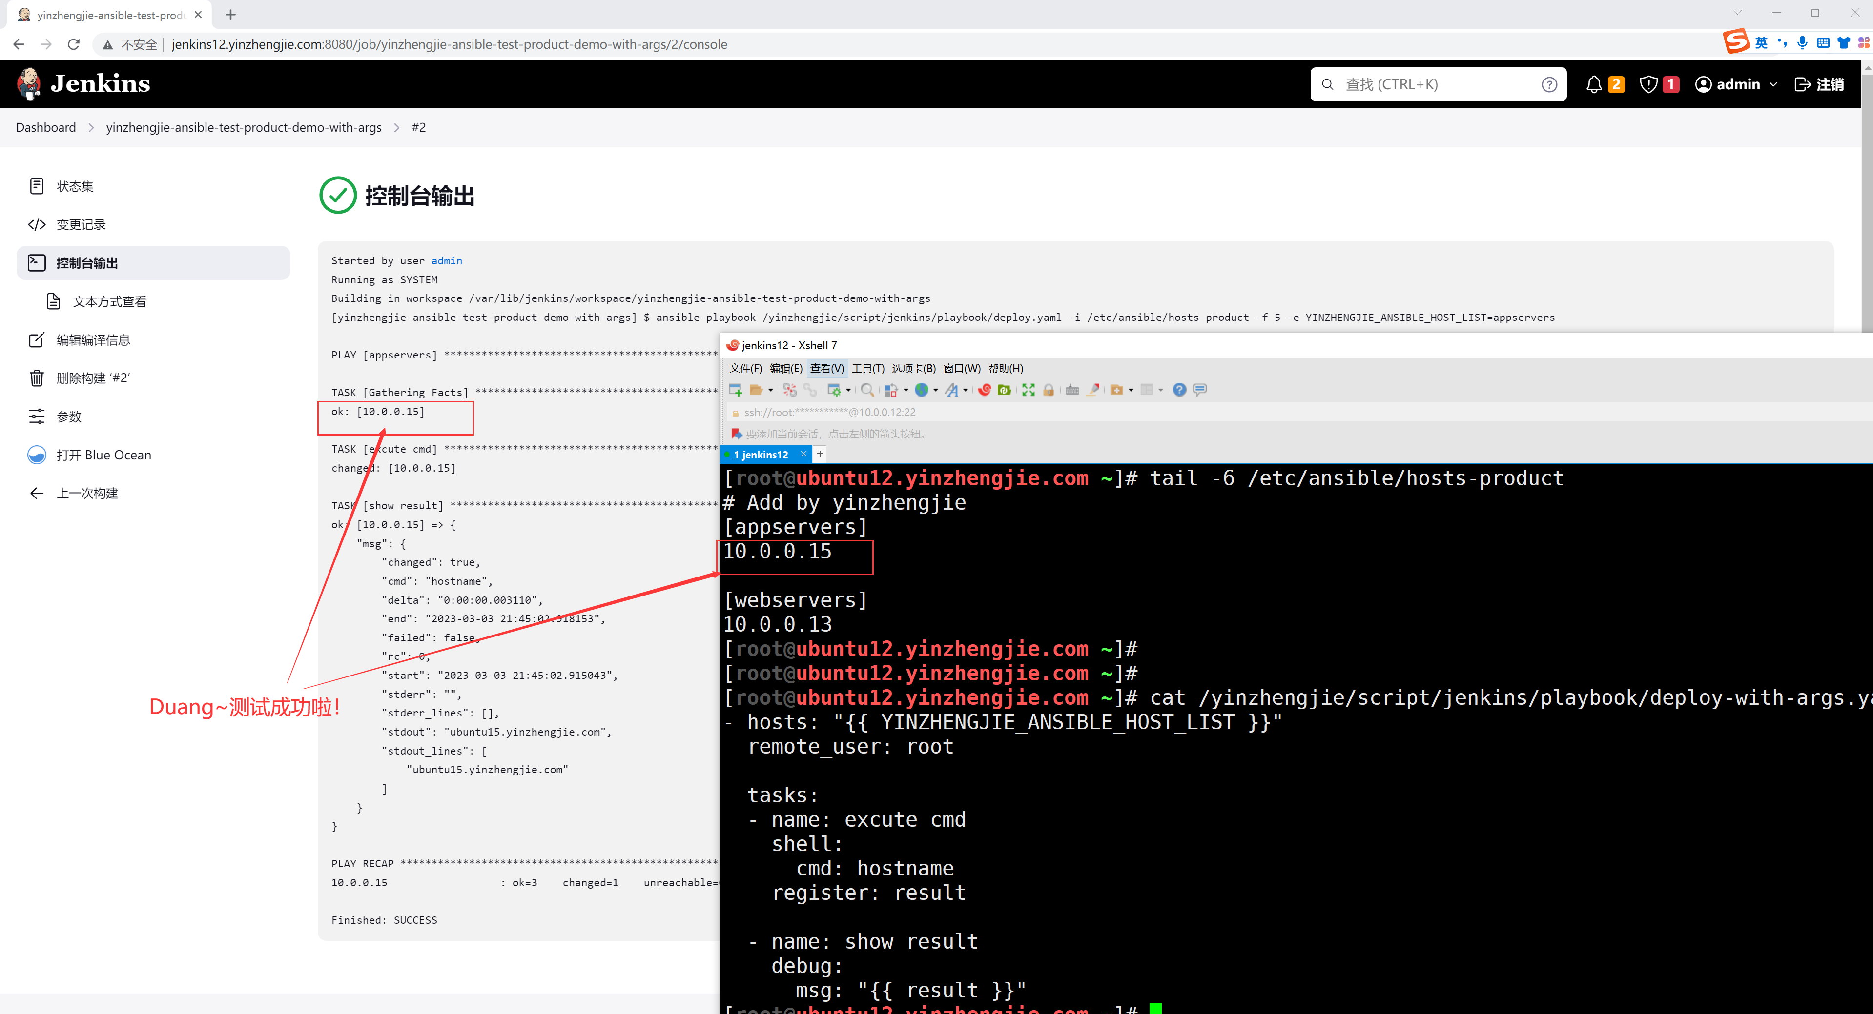Click Xshell keyboard mapping icon

[1072, 390]
